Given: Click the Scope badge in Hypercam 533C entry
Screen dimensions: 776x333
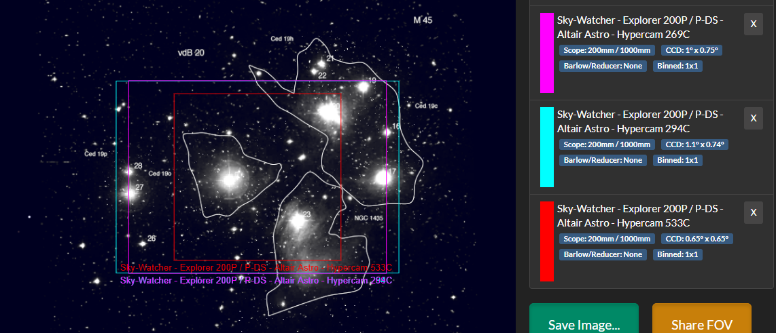Looking at the screenshot, I should tap(607, 239).
